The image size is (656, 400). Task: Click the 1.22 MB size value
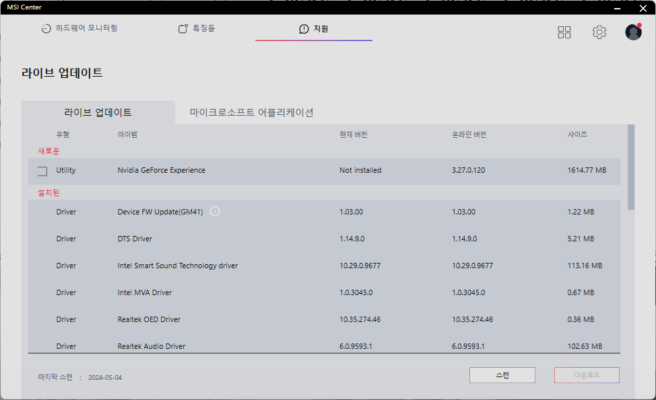tap(581, 212)
